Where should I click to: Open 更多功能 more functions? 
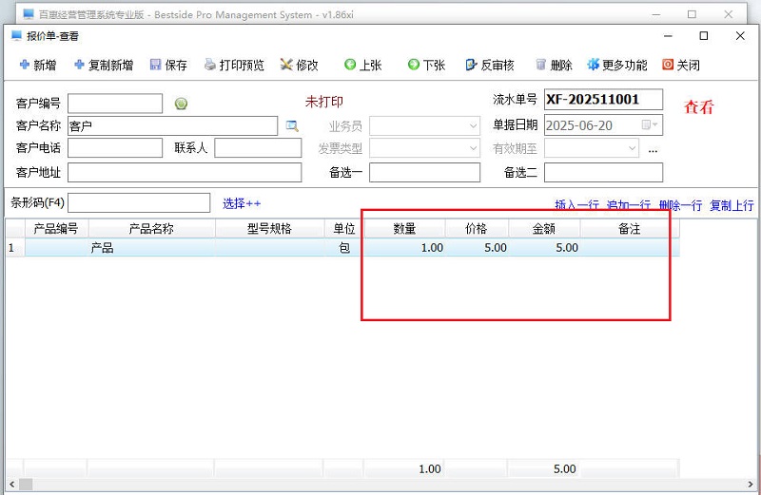[x=616, y=65]
